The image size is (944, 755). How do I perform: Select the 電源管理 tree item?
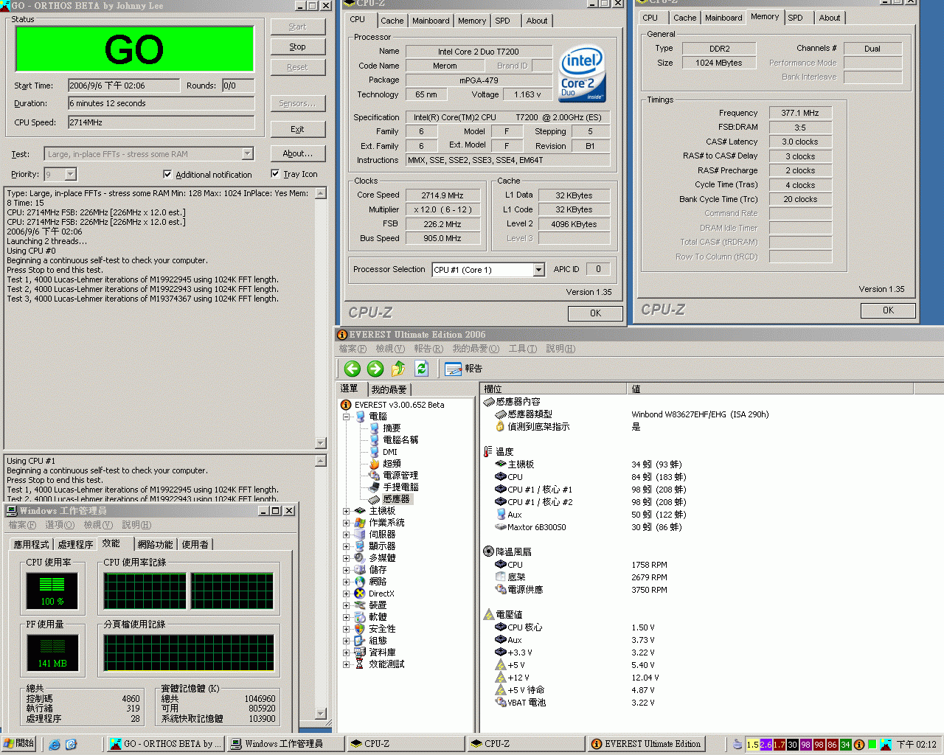pyautogui.click(x=400, y=476)
